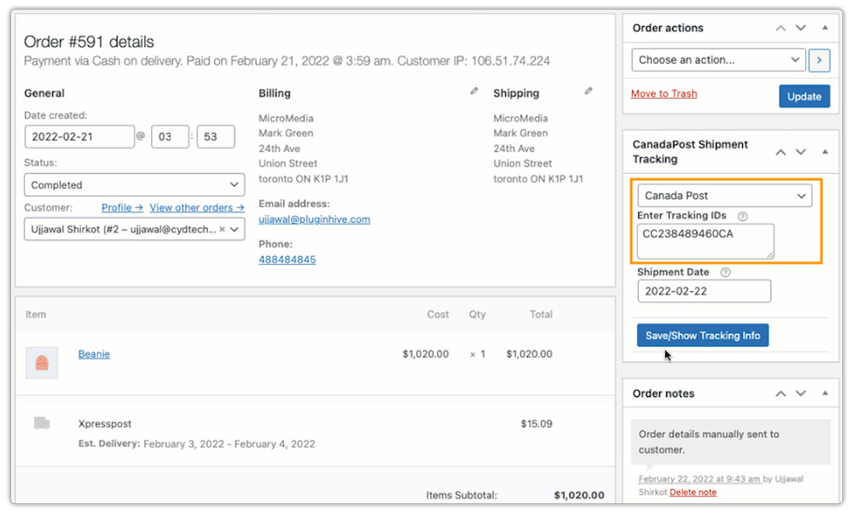The width and height of the screenshot is (853, 514).
Task: Open the customer Profile link
Action: click(x=122, y=207)
